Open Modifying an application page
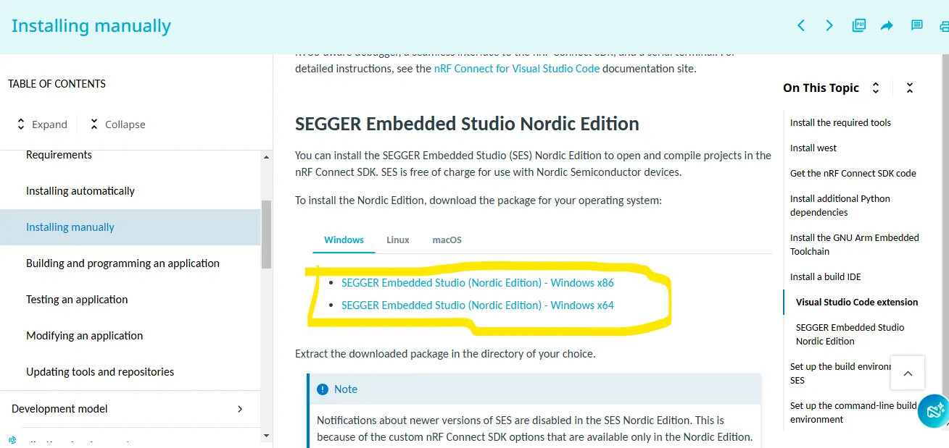The width and height of the screenshot is (949, 448). click(84, 336)
